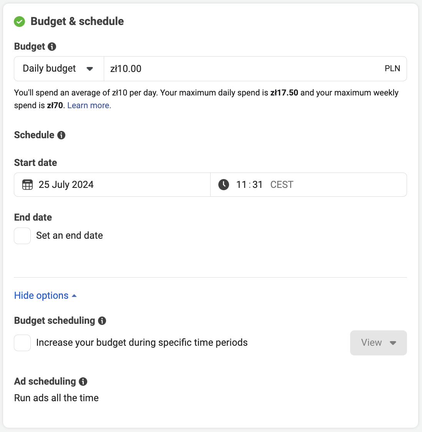The image size is (422, 432).
Task: Click the disabled View dropdown button
Action: pyautogui.click(x=378, y=343)
